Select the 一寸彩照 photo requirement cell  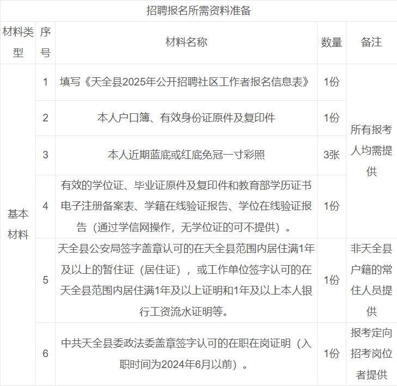[186, 155]
